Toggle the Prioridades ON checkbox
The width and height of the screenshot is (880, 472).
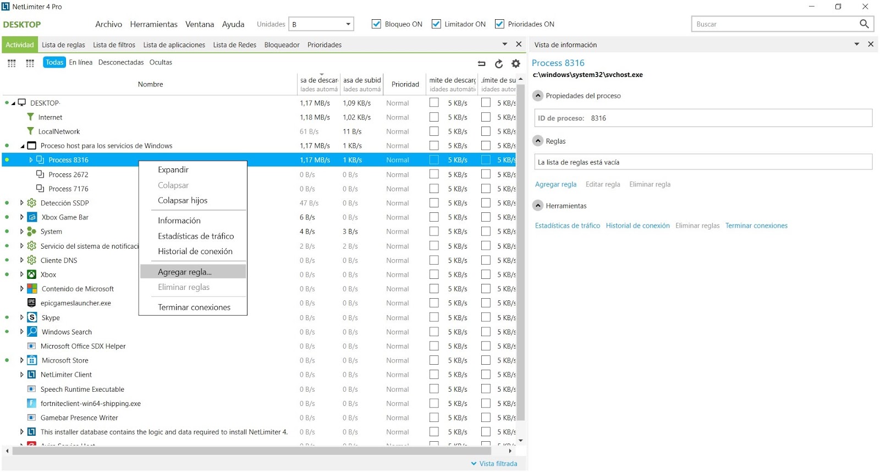(499, 24)
